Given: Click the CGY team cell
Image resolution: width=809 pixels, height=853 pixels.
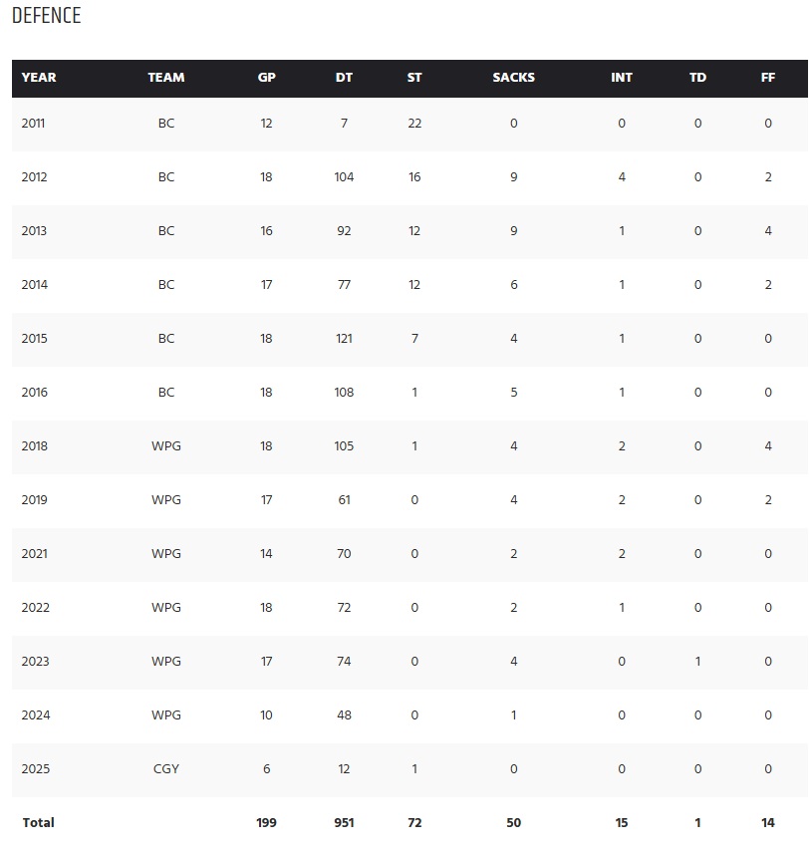Looking at the screenshot, I should click(166, 769).
